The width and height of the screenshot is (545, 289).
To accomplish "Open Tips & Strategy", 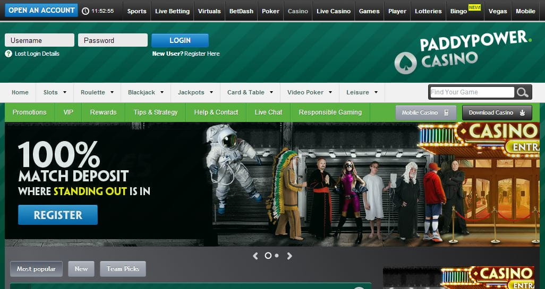I will [x=155, y=112].
